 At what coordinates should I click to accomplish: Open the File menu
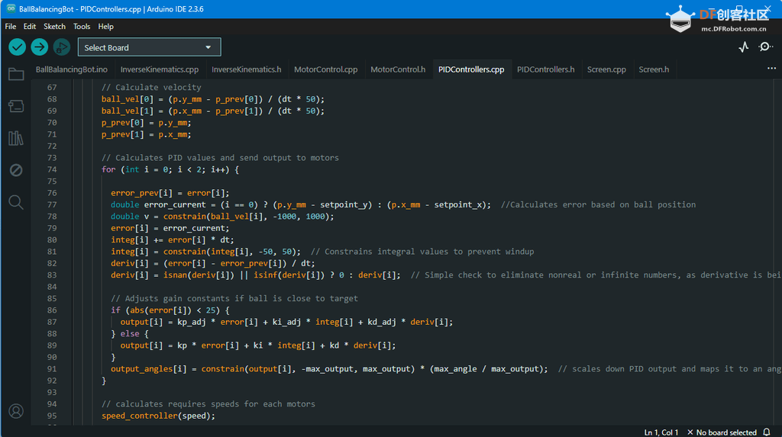(11, 27)
